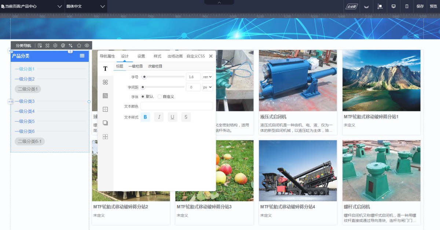
Task: Open the letter spacing px unit dropdown
Action: 207,87
